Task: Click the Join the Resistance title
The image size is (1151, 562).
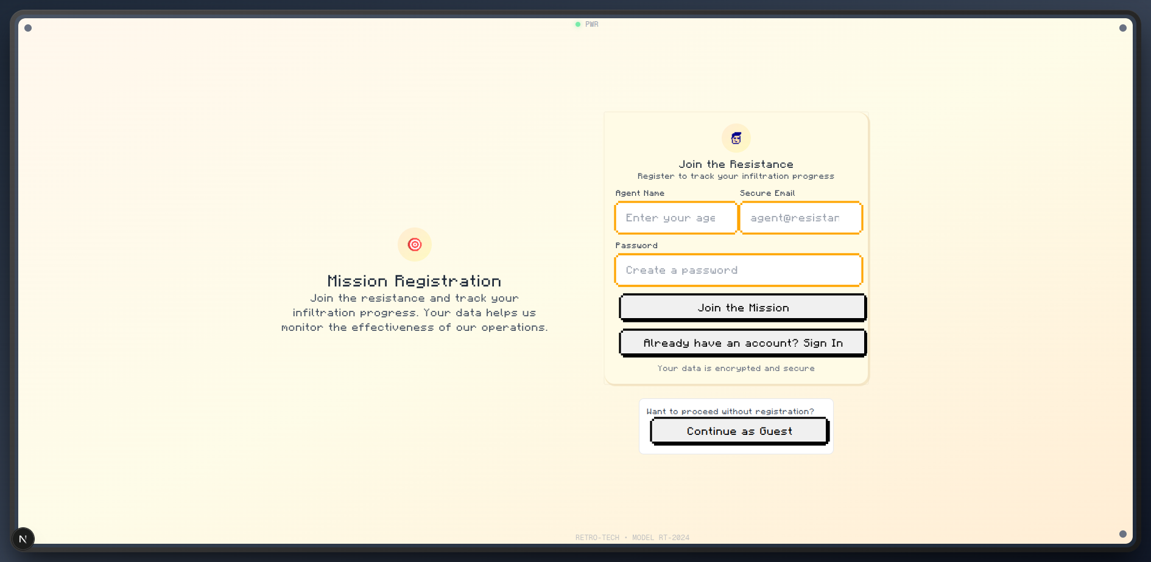Action: click(736, 164)
